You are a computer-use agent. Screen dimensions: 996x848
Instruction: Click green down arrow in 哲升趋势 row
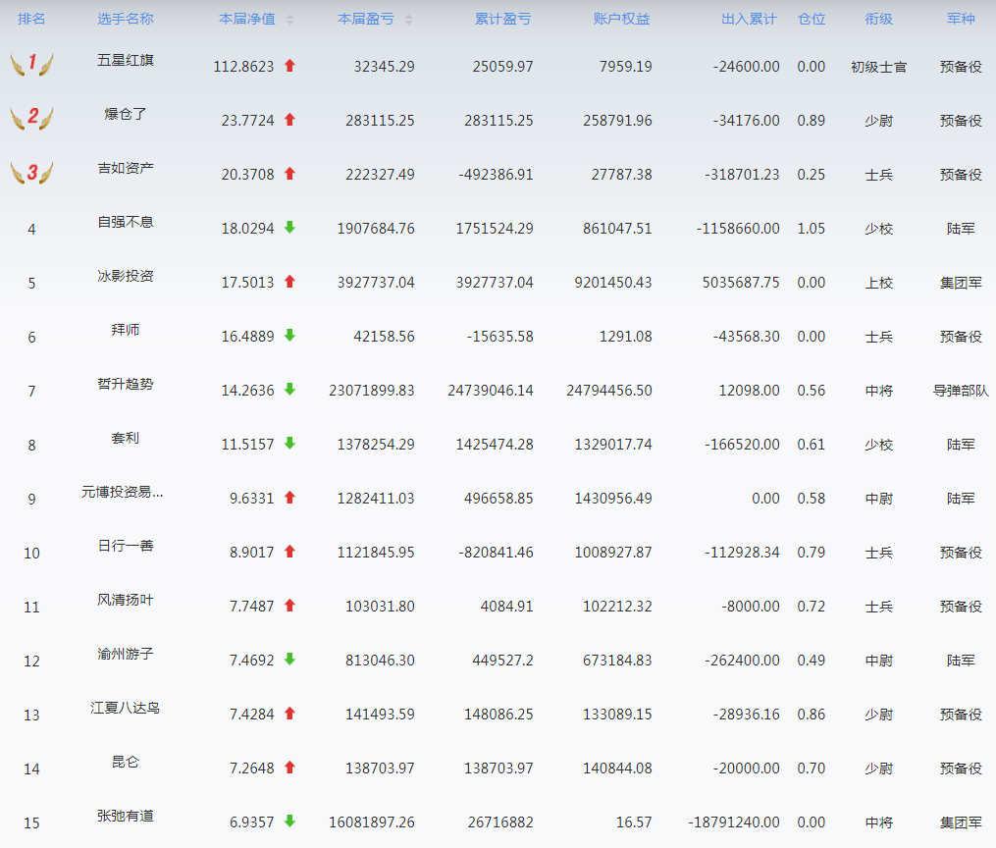pyautogui.click(x=289, y=390)
